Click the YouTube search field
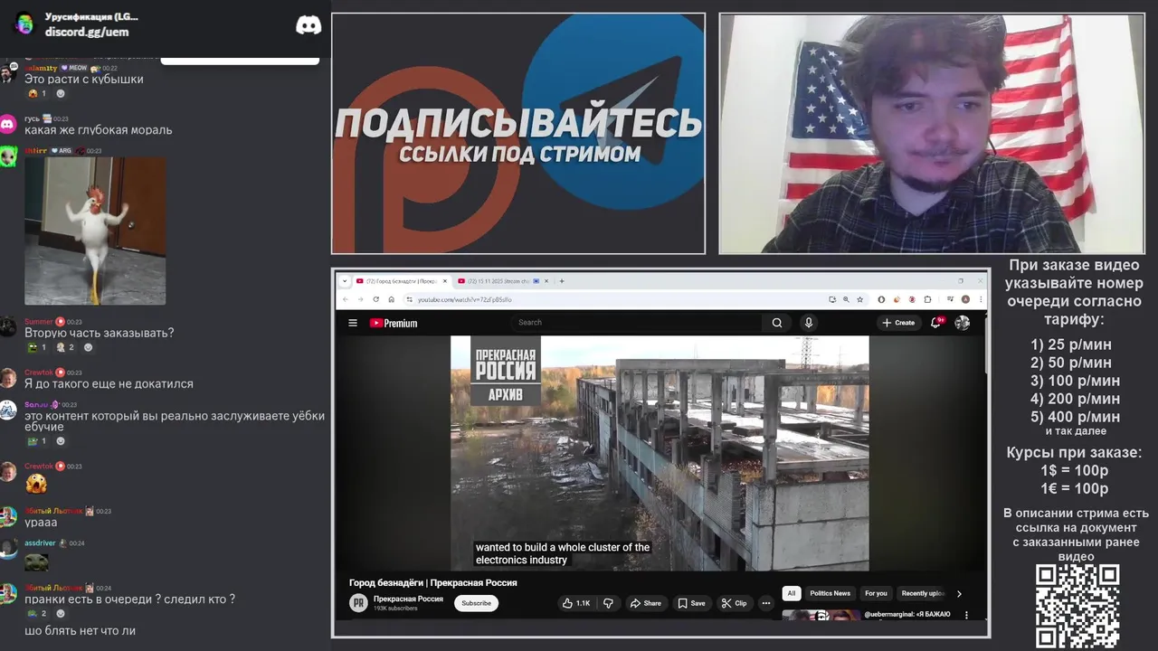 pyautogui.click(x=638, y=323)
